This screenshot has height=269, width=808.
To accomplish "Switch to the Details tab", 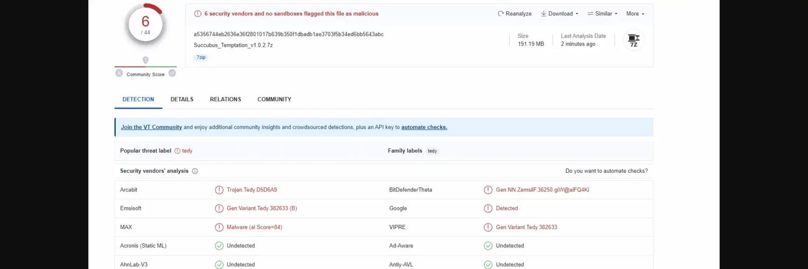I will tap(182, 100).
